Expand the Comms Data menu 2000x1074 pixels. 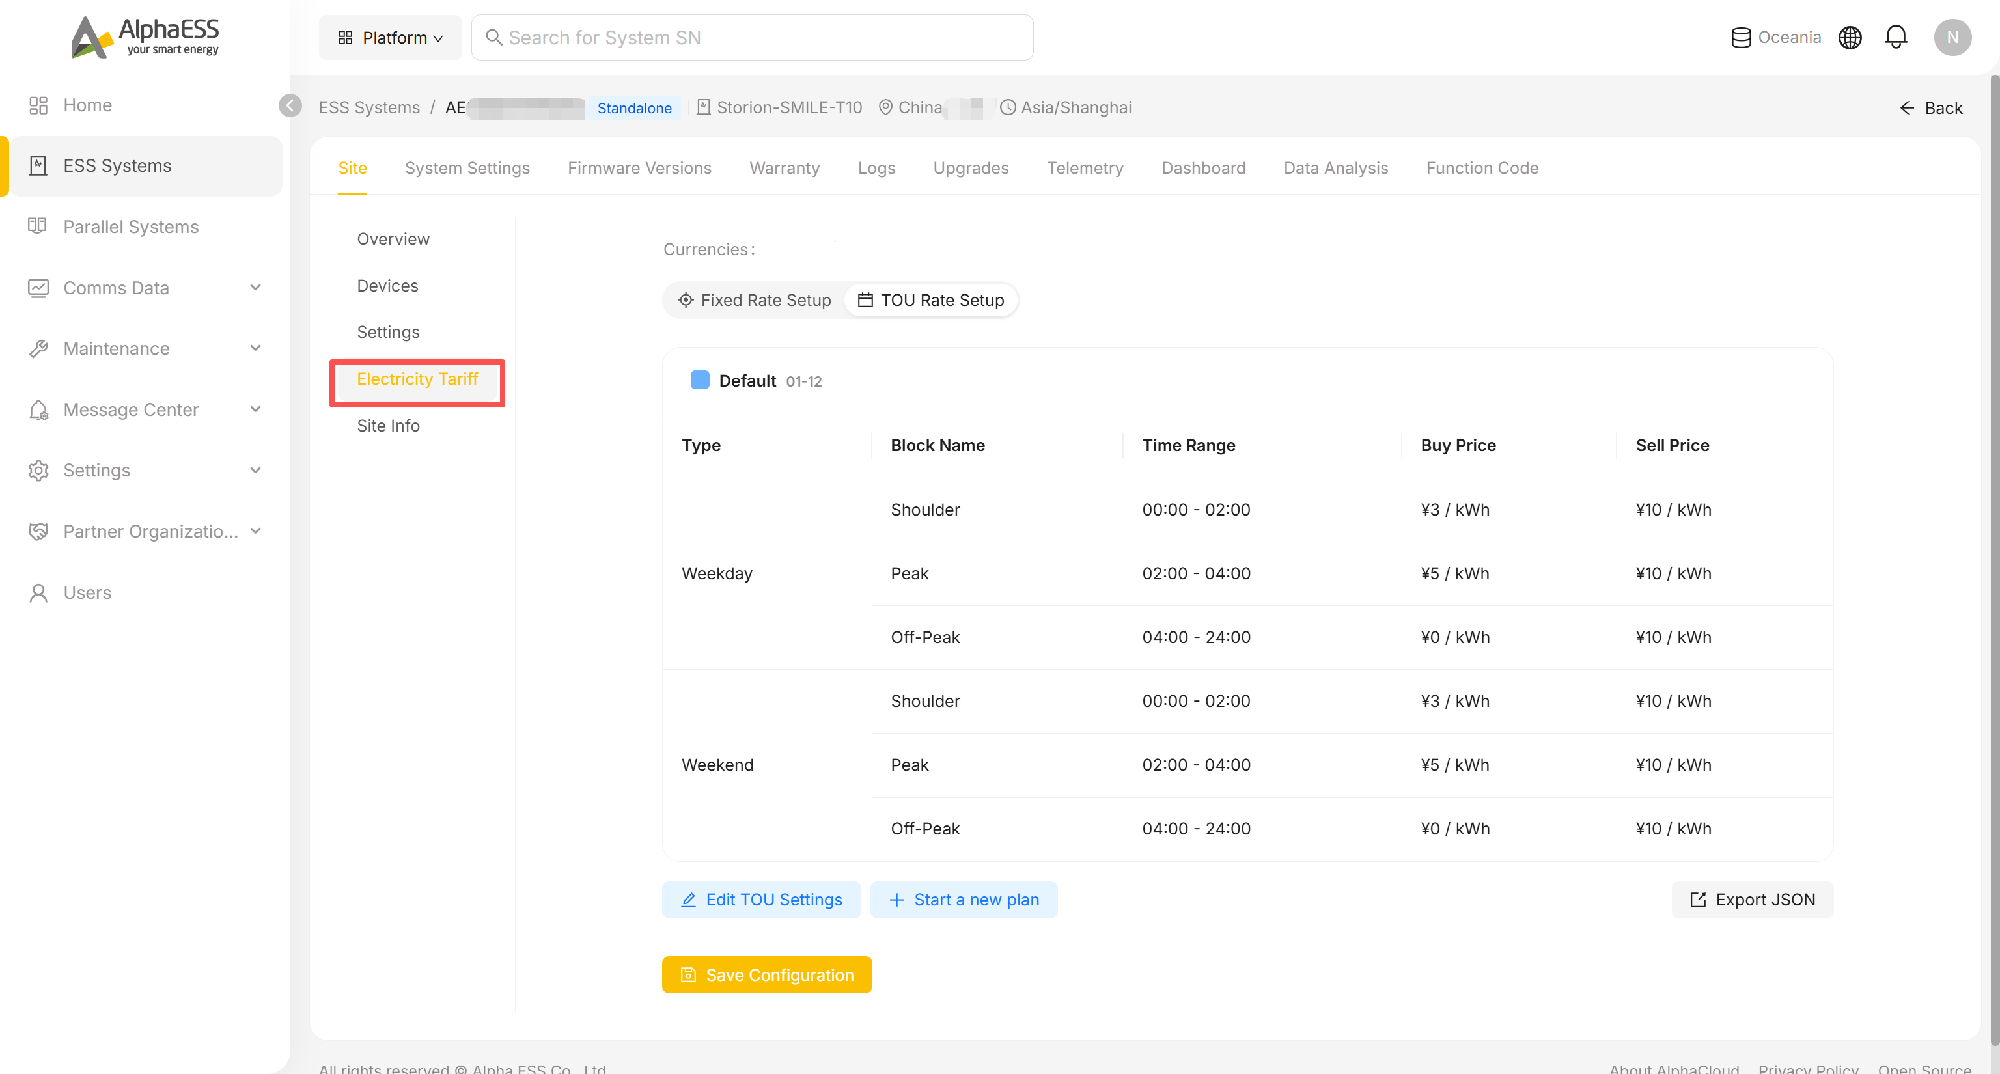[146, 288]
